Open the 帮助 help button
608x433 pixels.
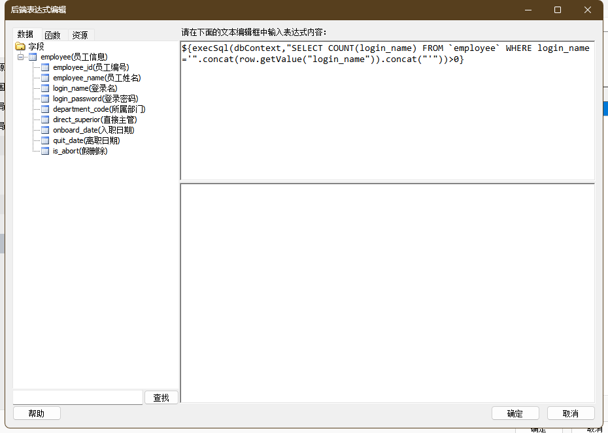pos(37,413)
